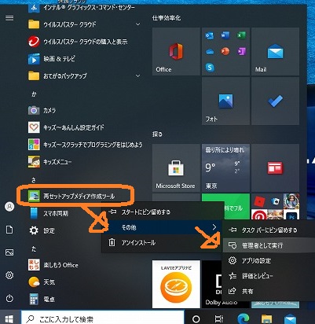Open スマホ同期 app
This screenshot has width=315, height=324.
click(x=49, y=213)
